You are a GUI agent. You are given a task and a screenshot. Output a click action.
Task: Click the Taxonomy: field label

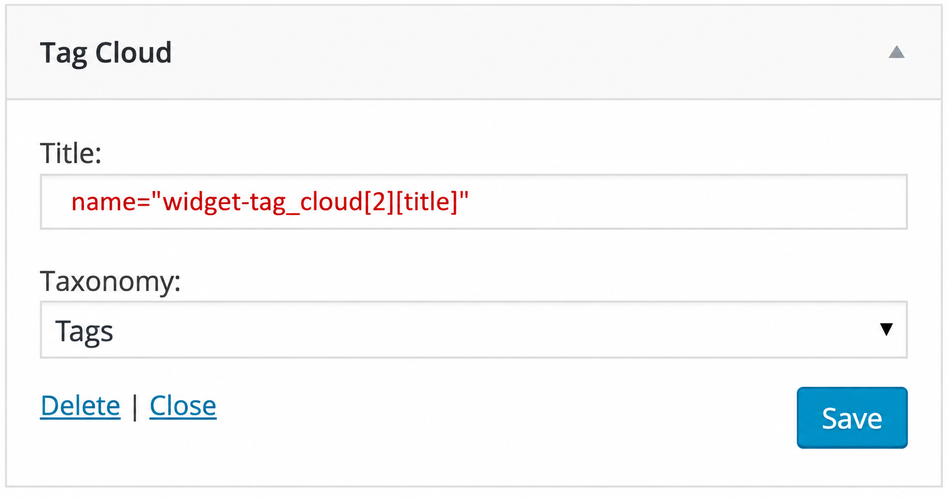(x=110, y=282)
